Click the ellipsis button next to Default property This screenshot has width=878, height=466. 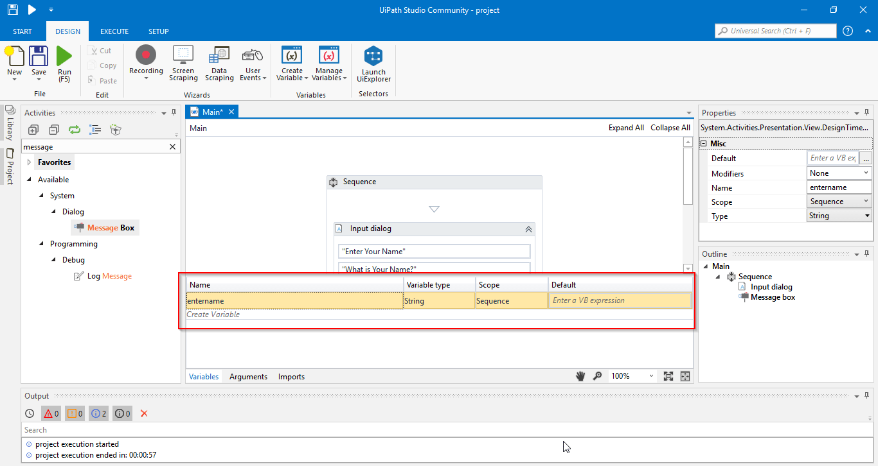(866, 158)
